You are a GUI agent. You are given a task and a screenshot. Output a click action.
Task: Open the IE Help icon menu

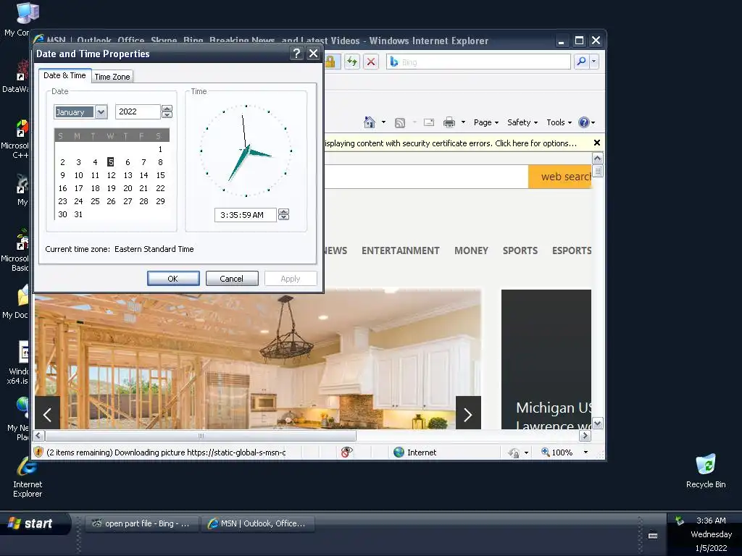(586, 122)
